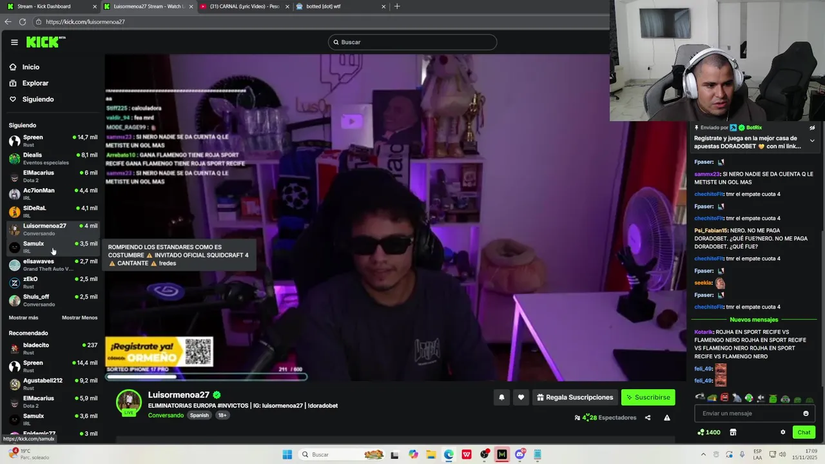Open the Conversando category link
This screenshot has height=464, width=825.
166,416
